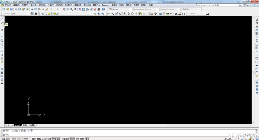Screen dimensions: 259x140
Task: Open the 绘图(D) menu
Action: pos(60,5)
